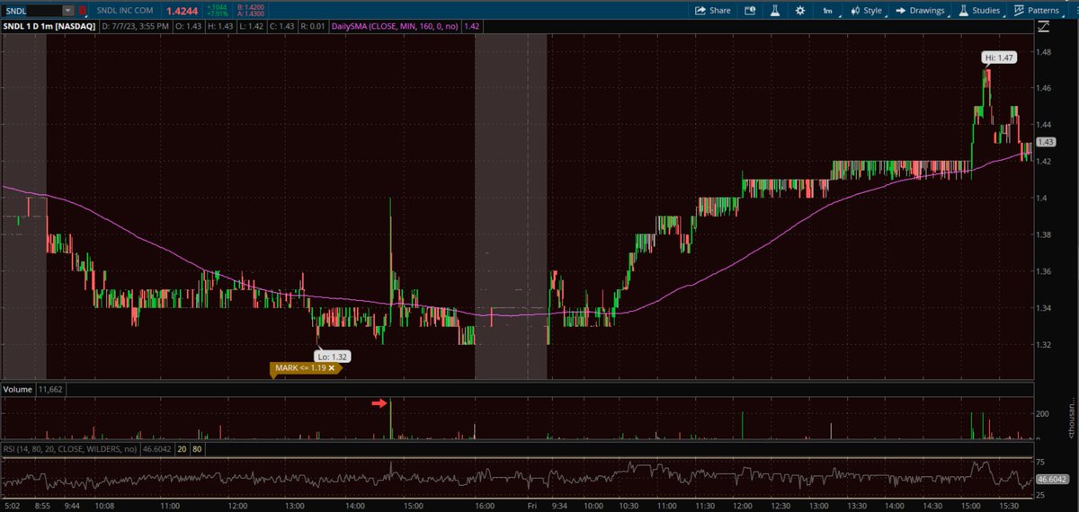Open chart settings gear icon
The width and height of the screenshot is (1079, 512).
click(799, 11)
